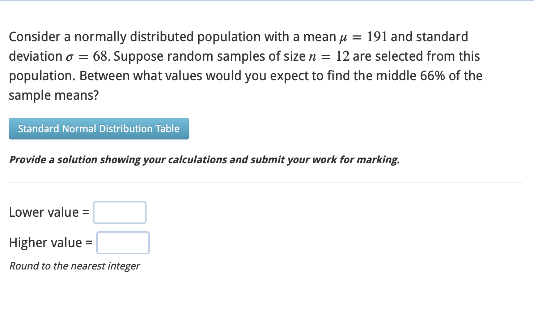
Task: Select the Standard Normal Distribution Table button
Action: point(98,129)
